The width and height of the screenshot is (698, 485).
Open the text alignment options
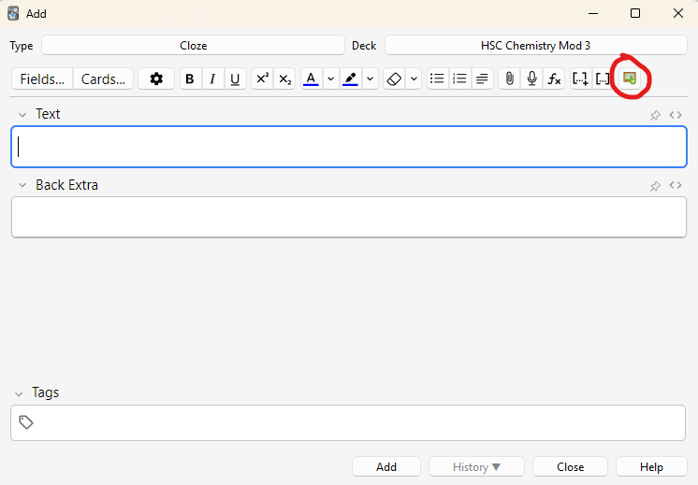tap(482, 79)
